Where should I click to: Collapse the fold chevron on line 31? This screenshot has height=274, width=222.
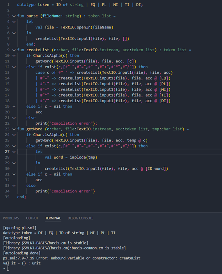[14, 174]
